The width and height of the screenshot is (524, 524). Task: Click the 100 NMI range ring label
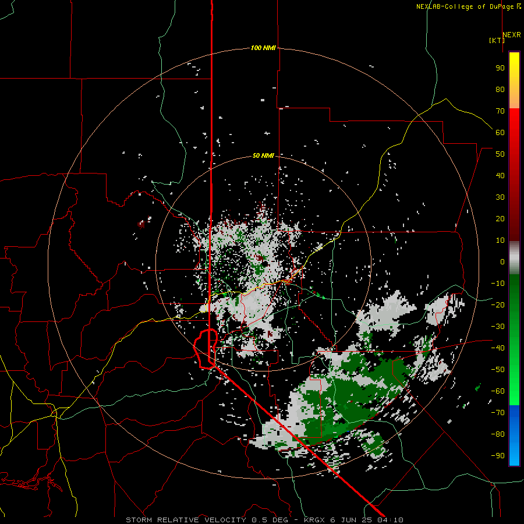click(263, 48)
